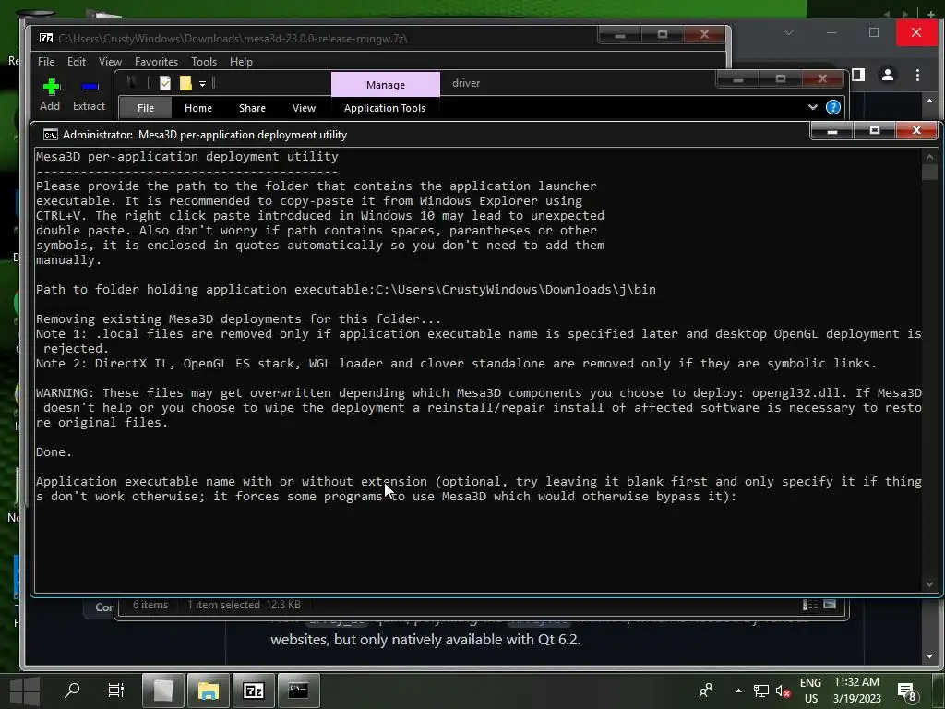Open the Action Center notifications icon
This screenshot has width=945, height=709.
point(907,691)
